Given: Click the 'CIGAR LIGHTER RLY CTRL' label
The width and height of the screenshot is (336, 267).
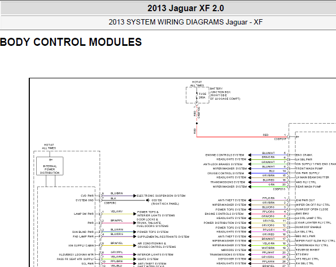Looking at the screenshot, I should tap(314, 223).
